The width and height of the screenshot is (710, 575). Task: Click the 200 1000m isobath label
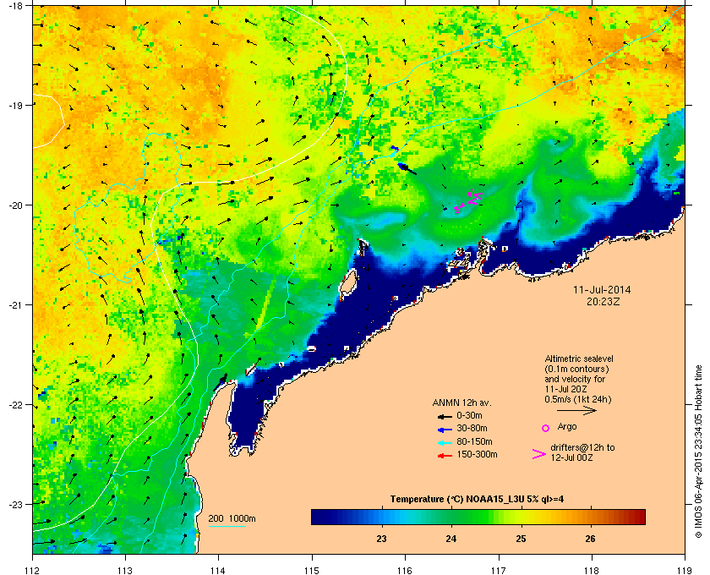[x=232, y=518]
